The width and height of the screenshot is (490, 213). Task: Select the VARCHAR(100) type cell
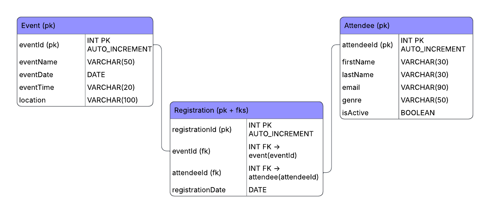point(113,100)
